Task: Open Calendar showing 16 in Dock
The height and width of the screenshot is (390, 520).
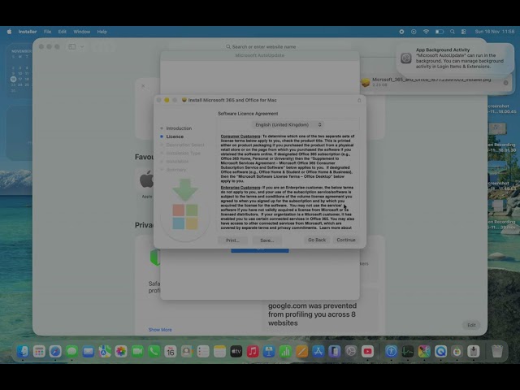Action: pos(171,352)
